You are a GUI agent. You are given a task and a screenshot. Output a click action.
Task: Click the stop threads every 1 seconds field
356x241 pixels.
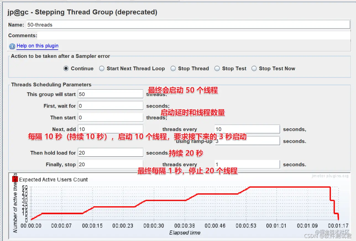247,164
